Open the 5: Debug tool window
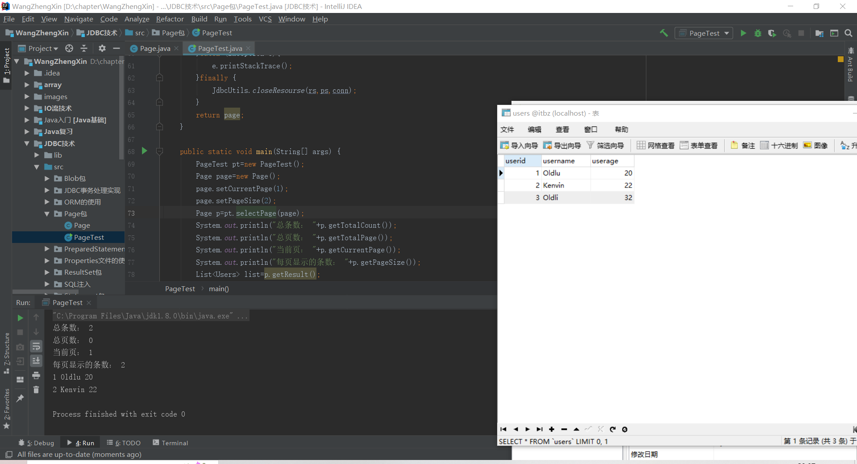This screenshot has height=464, width=857. coord(36,443)
